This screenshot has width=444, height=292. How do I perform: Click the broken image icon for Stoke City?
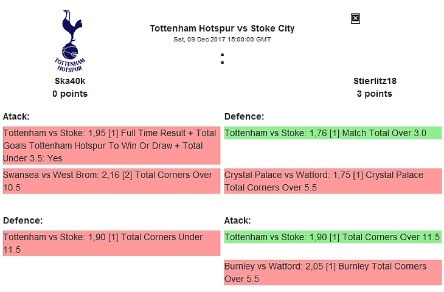(x=356, y=18)
